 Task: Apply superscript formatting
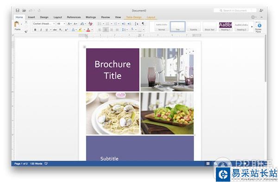tap(66, 30)
